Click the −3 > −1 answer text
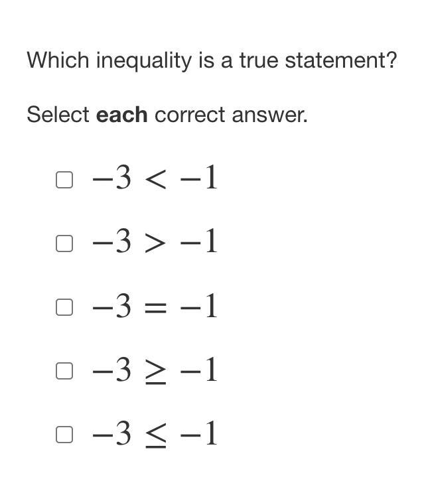The height and width of the screenshot is (487, 430). click(155, 242)
